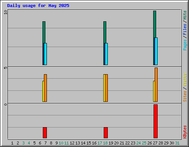Click the orange Sites bar for day 7
Screen dimensions: 189x147
point(45,88)
